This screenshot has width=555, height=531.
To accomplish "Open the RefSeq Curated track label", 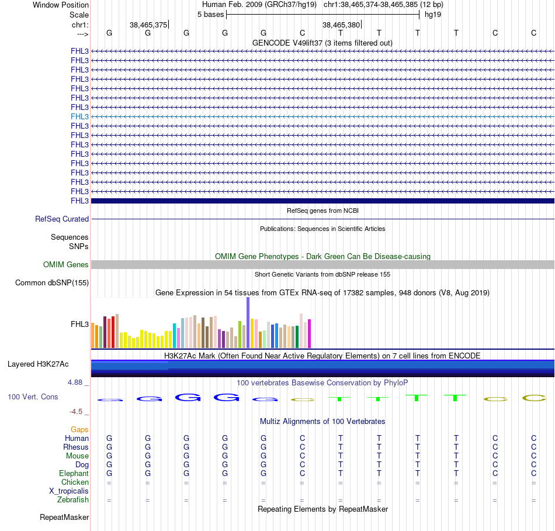I will (62, 219).
